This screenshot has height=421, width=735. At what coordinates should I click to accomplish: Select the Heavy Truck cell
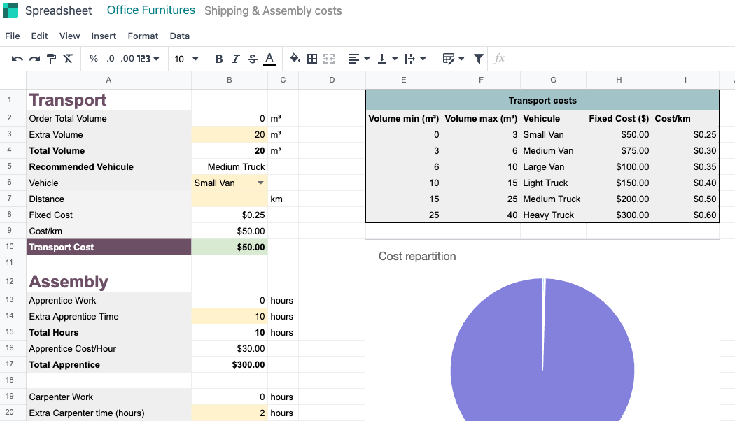pos(553,215)
